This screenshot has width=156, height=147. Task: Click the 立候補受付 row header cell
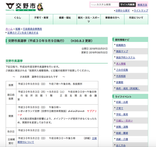point(11,141)
